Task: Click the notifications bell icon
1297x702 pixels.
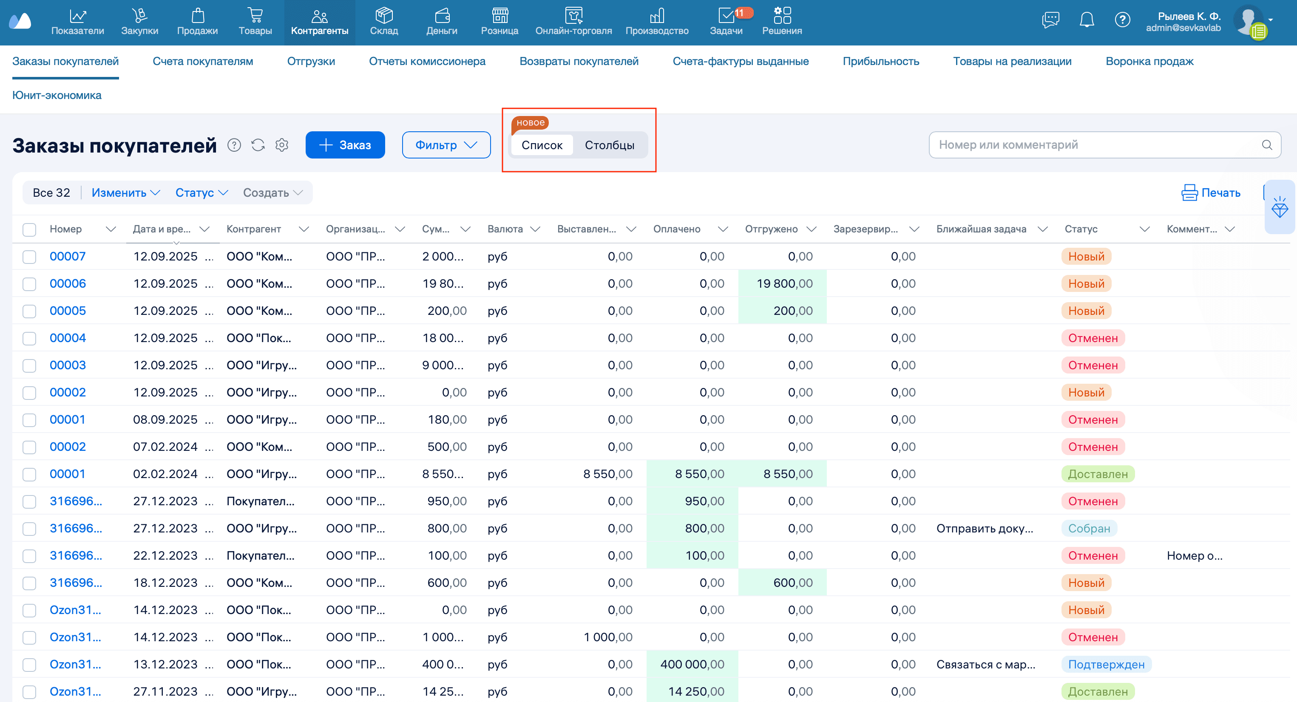Action: [x=1087, y=20]
